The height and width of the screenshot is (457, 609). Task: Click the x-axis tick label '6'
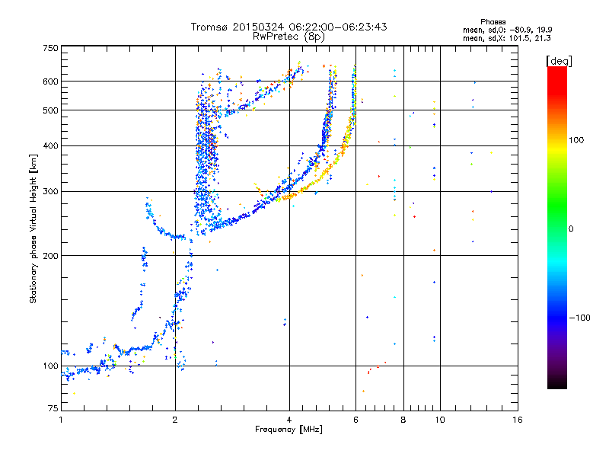(x=356, y=420)
